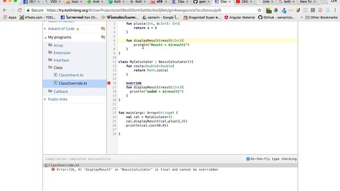Select the Class folder
Screen dimensions: 340x191
click(58, 67)
